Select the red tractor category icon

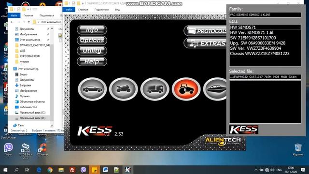click(186, 89)
